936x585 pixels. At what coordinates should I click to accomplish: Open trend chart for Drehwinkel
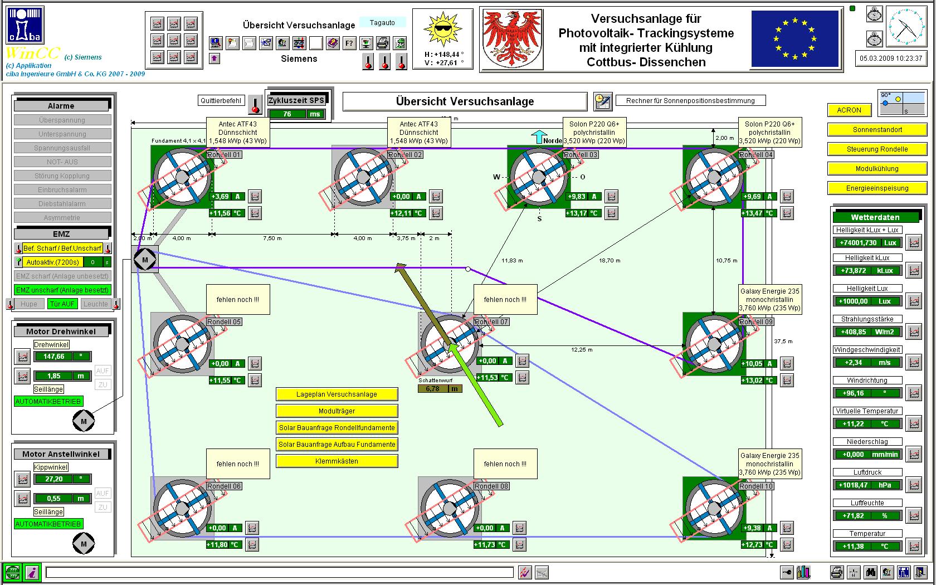pos(22,356)
